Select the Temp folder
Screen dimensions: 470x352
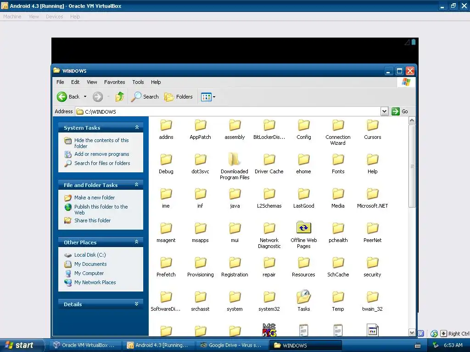pos(338,302)
